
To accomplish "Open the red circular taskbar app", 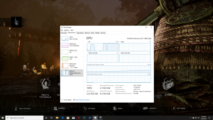I will tap(79, 118).
